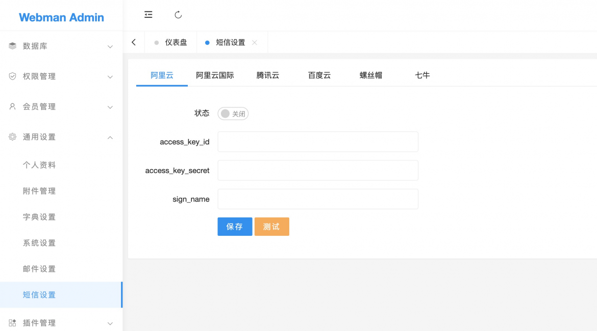The image size is (597, 331).
Task: Click the refresh icon in top toolbar
Action: click(178, 15)
